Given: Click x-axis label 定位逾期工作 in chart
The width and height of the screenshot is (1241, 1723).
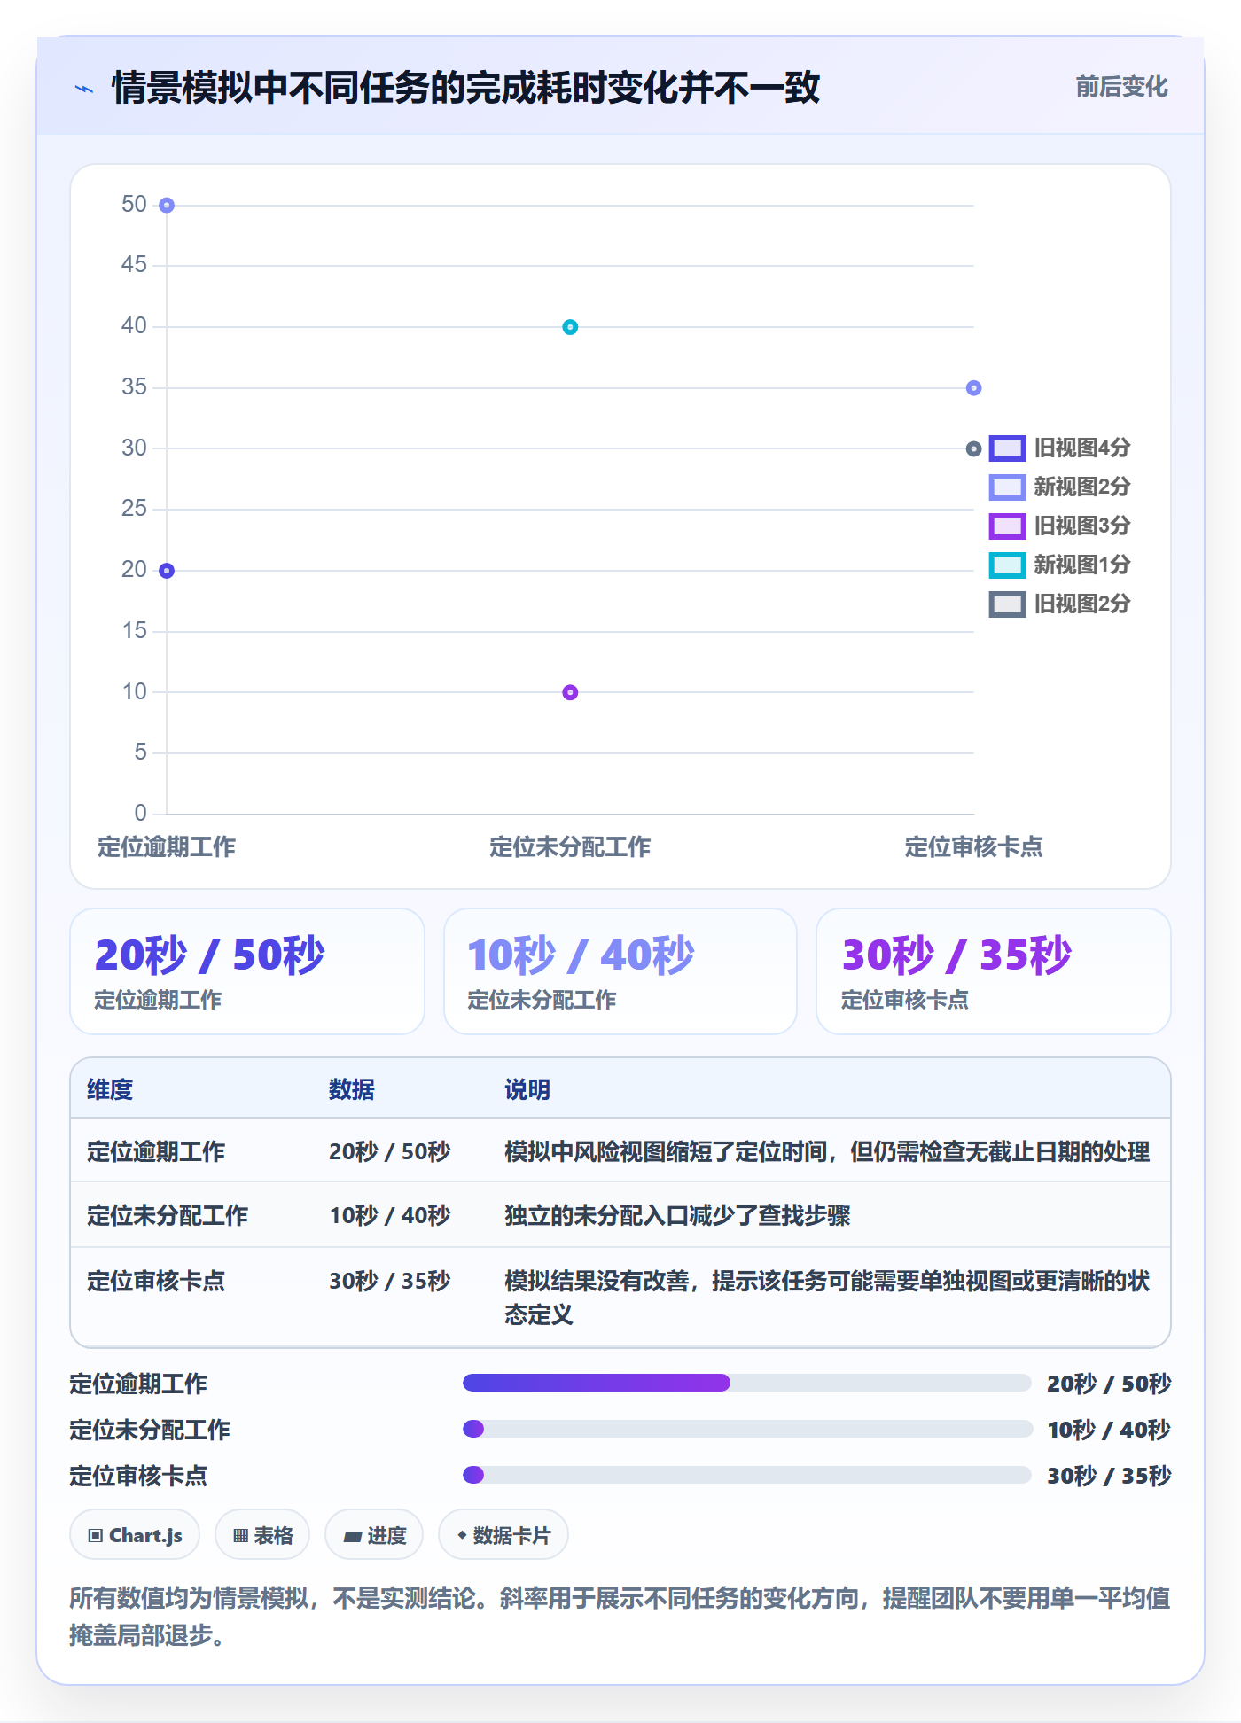Looking at the screenshot, I should pos(167,847).
